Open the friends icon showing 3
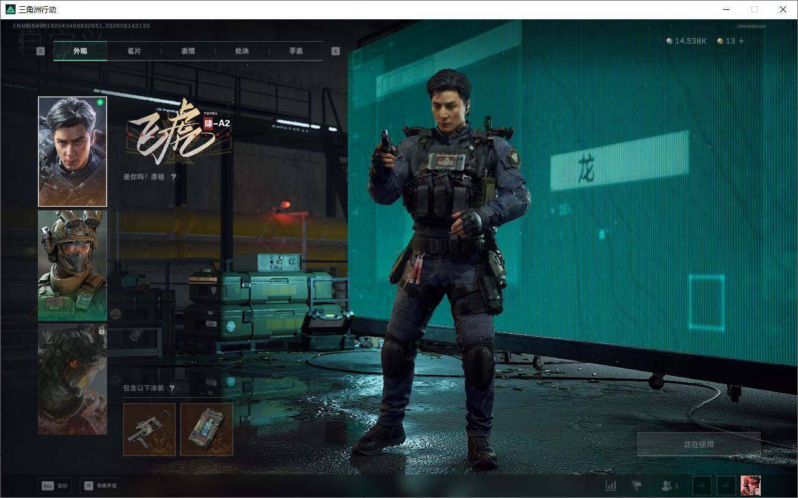798x498 pixels. pos(670,486)
